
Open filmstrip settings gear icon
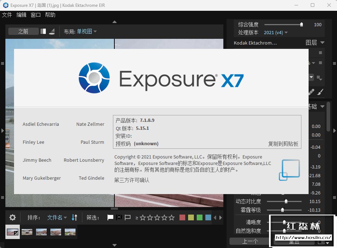tap(13, 217)
